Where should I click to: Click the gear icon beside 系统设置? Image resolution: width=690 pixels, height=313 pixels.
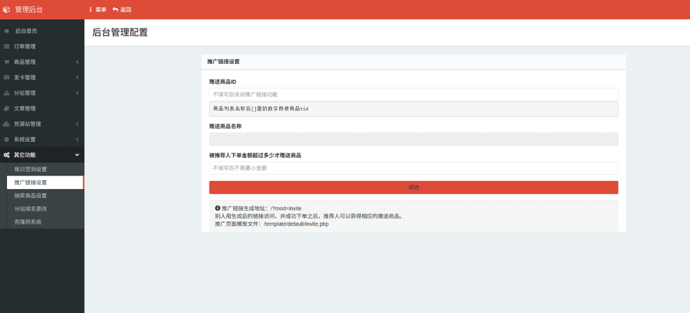pos(6,139)
